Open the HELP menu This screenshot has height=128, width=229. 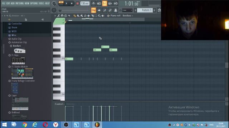[x=47, y=3]
